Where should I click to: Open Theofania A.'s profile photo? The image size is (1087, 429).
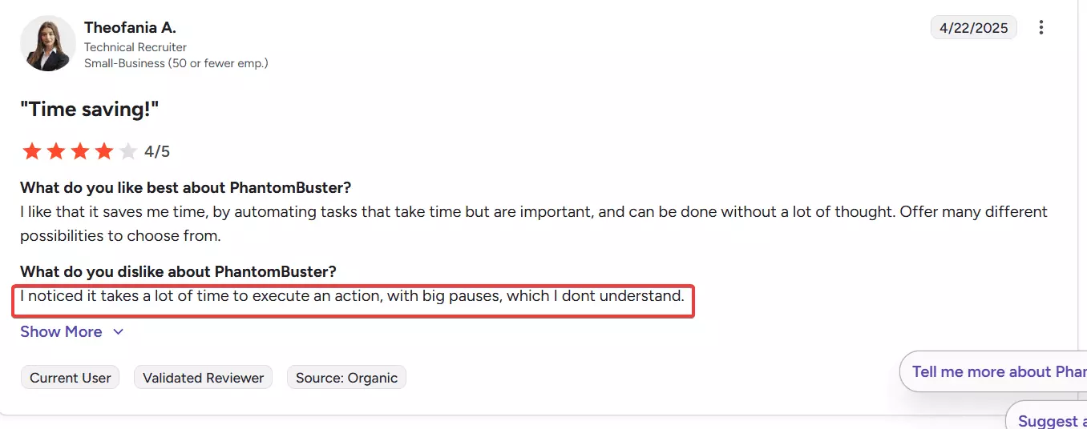tap(48, 43)
